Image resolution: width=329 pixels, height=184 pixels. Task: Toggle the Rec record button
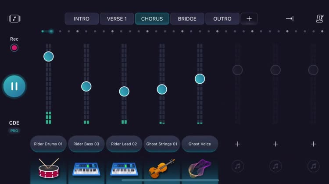[x=14, y=48]
